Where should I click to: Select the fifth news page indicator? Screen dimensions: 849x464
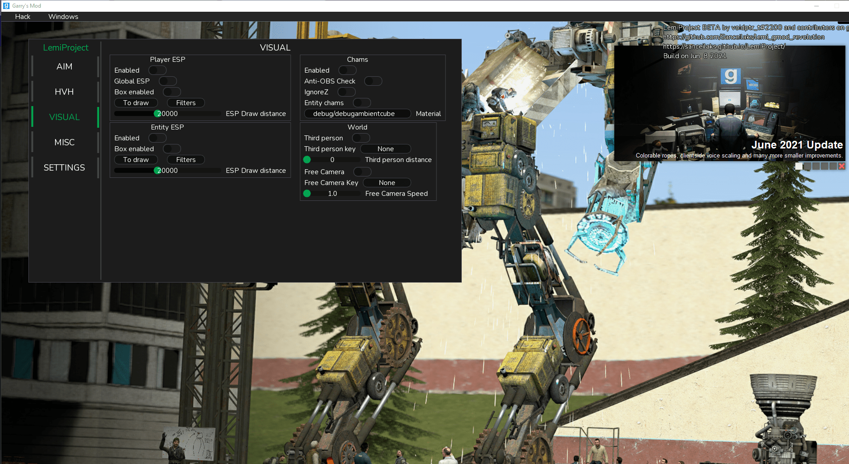pyautogui.click(x=833, y=166)
